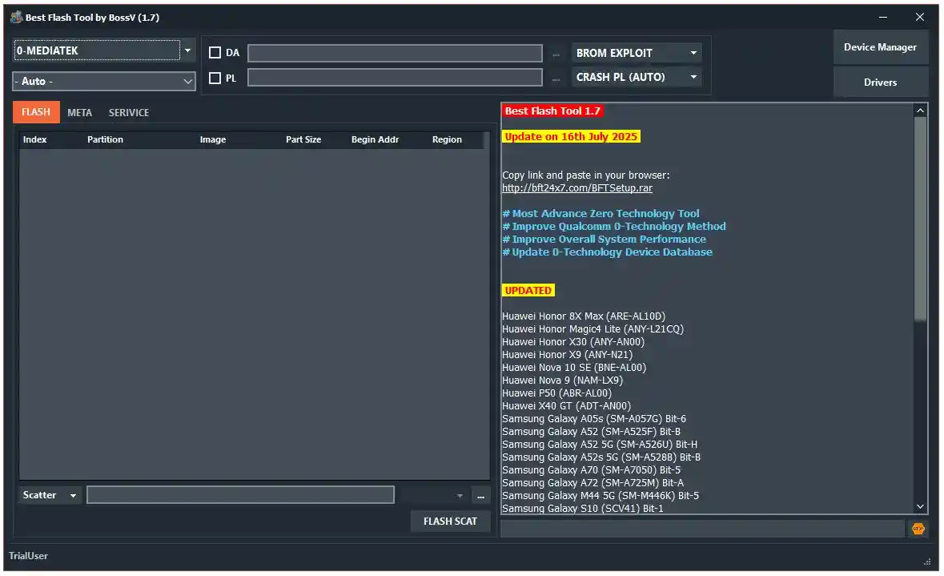Viewport: 944px width, 576px height.
Task: Click the DA file browse ellipsis button
Action: pyautogui.click(x=556, y=54)
